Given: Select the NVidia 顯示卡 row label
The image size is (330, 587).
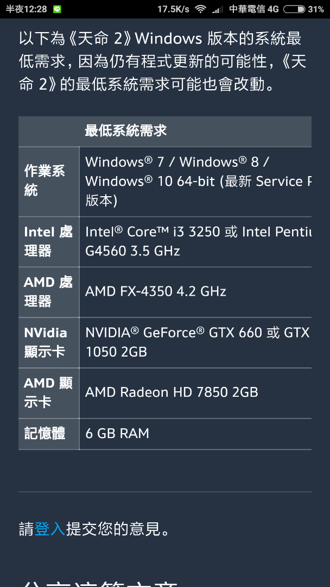Looking at the screenshot, I should [49, 343].
